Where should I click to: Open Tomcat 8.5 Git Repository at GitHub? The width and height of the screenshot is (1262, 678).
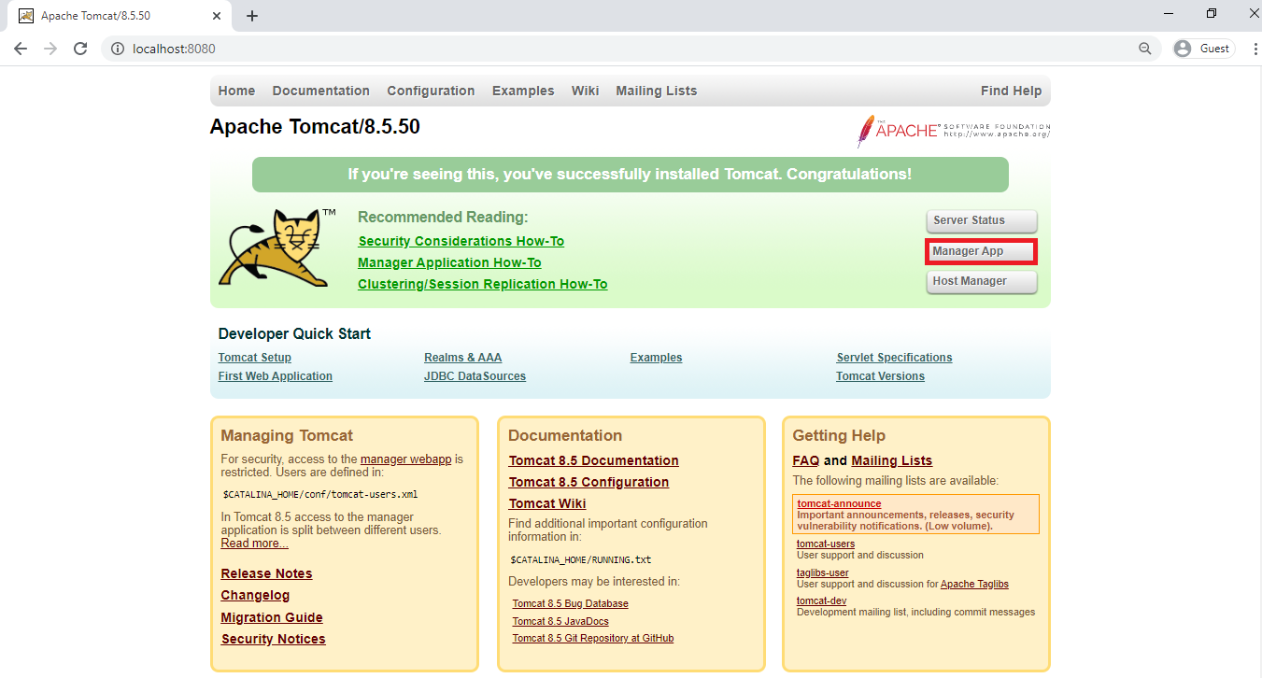click(592, 639)
